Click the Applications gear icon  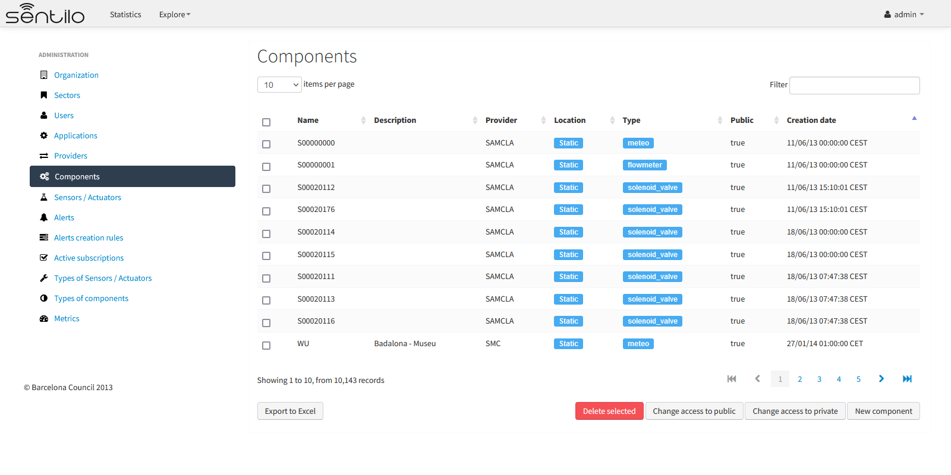(x=43, y=135)
